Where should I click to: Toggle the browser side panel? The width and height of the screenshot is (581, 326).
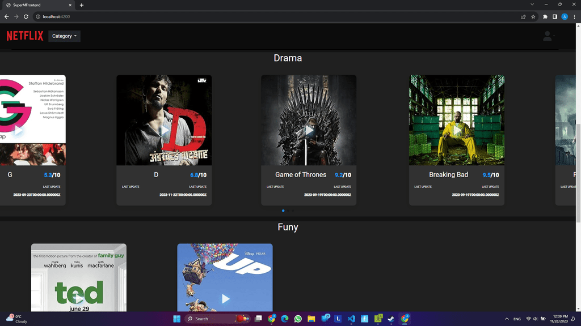555,16
